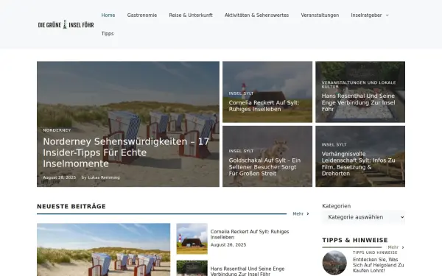Click Mehr link under Tipps & Hinweise
442x276 pixels.
click(393, 247)
